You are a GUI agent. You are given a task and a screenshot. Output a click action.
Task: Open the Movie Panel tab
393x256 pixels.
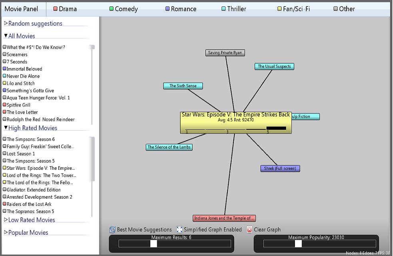21,9
